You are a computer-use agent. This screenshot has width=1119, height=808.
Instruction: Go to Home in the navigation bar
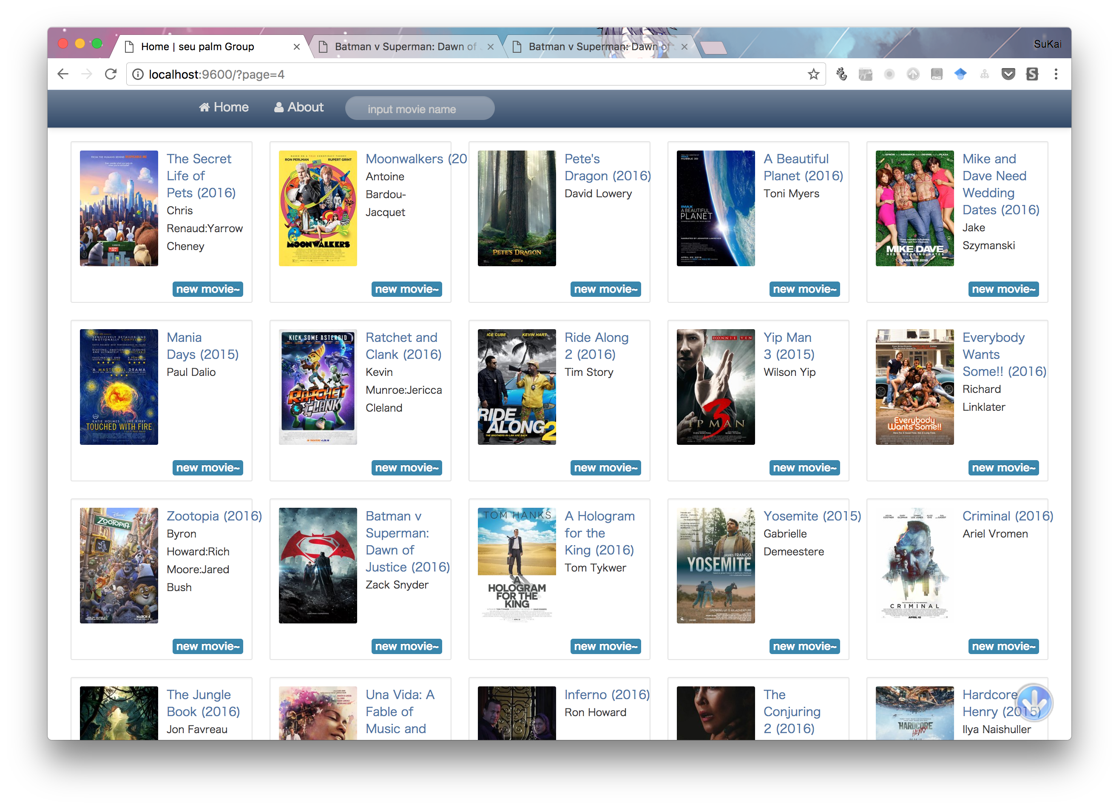coord(224,107)
